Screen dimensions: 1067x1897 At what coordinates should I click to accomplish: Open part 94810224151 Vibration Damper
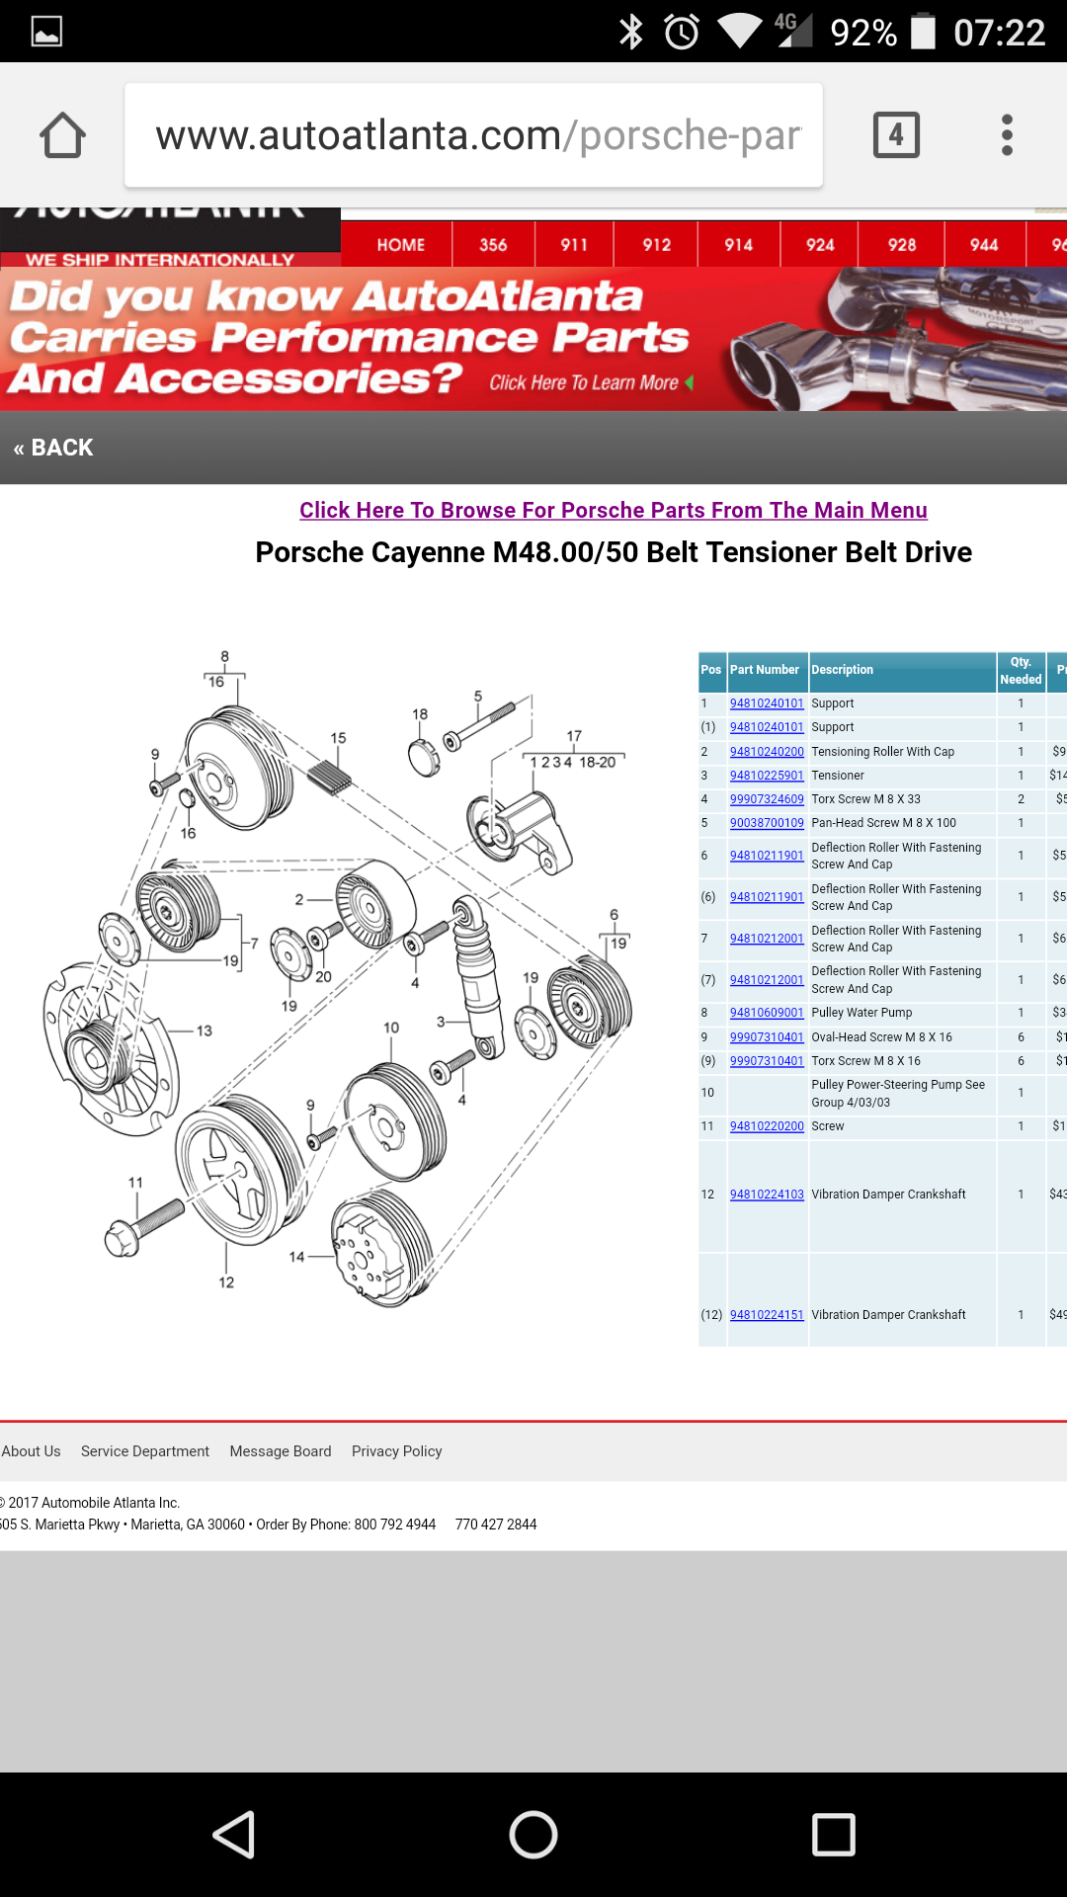coord(767,1315)
